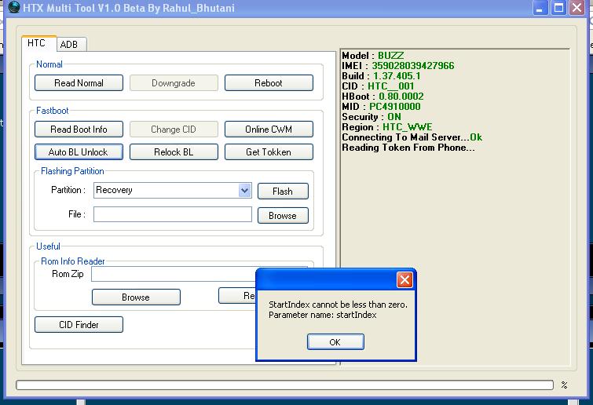Maximize the HTX Multi Tool window

(x=558, y=8)
